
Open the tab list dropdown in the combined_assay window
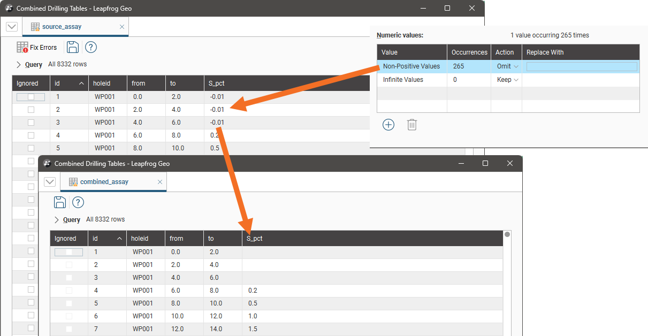coord(50,182)
